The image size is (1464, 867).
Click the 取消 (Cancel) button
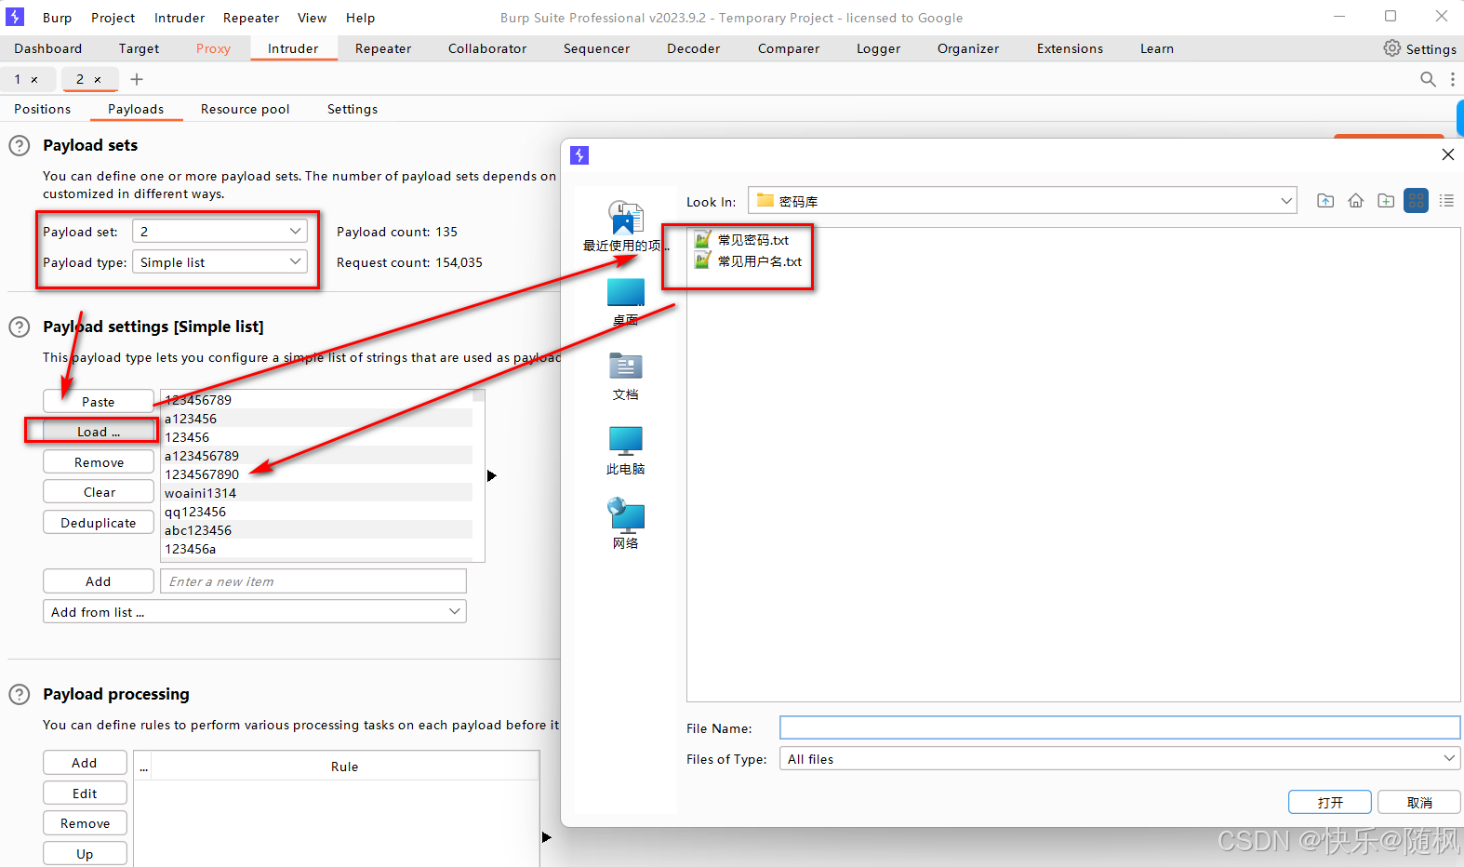(1419, 802)
